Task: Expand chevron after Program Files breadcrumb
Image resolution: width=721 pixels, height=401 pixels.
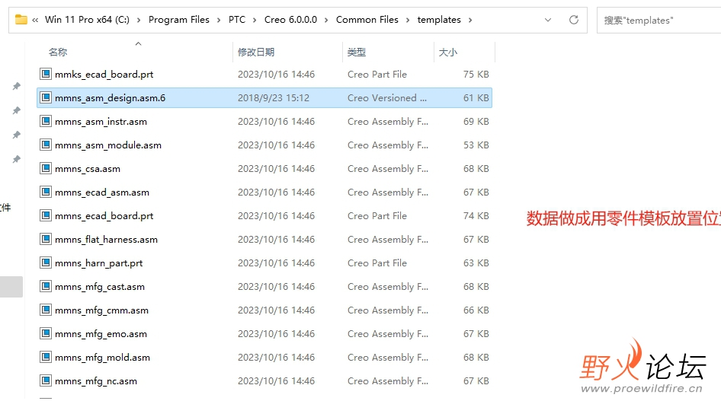Action: 219,21
